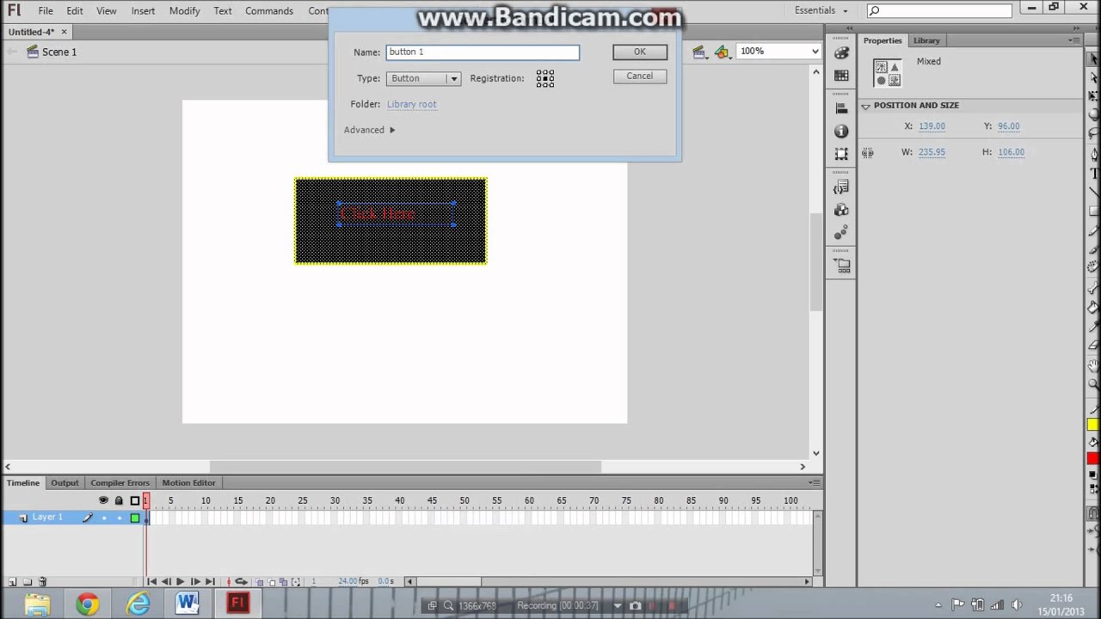Click the Edit Scene icon above stage
This screenshot has height=619, width=1101.
pyautogui.click(x=698, y=52)
